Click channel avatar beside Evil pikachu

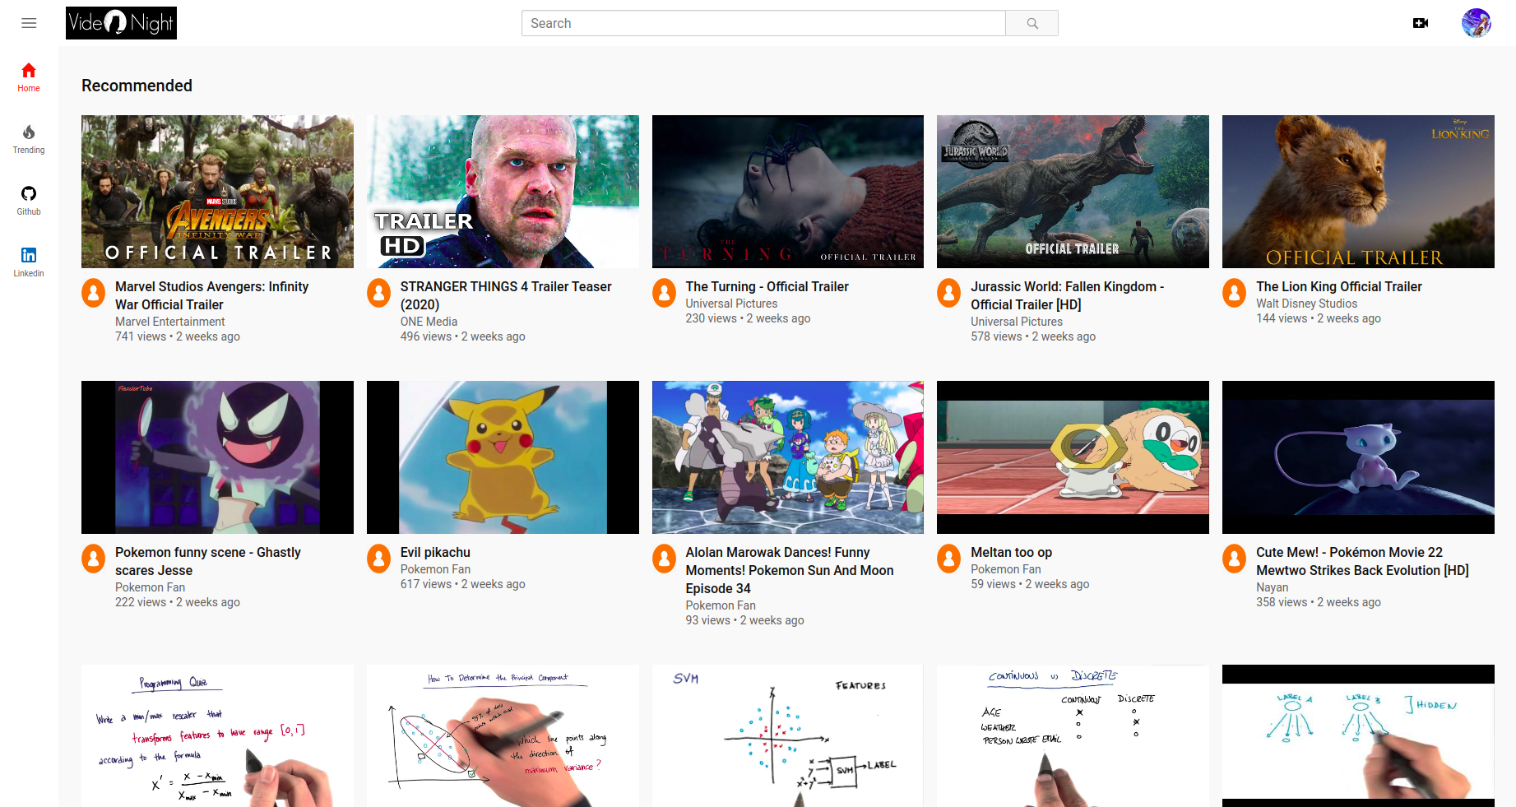pos(379,559)
